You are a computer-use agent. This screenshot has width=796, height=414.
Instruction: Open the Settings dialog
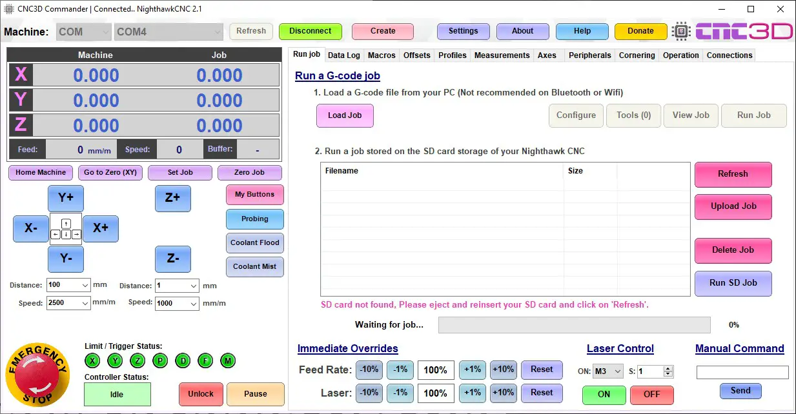463,31
